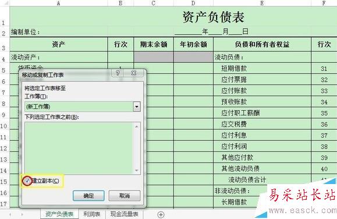This screenshot has height=219, width=337.
Task: Click the 年初余额 header cell
Action: click(193, 44)
